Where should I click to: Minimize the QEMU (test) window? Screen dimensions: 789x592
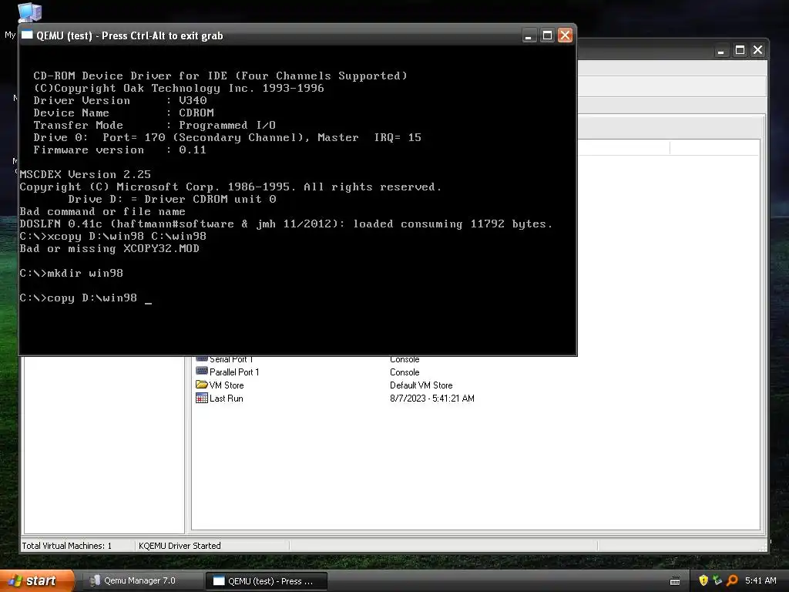529,35
